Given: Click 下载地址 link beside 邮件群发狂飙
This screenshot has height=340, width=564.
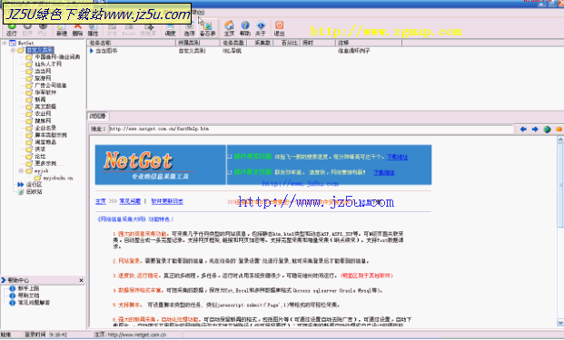Looking at the screenshot, I should pyautogui.click(x=384, y=172).
